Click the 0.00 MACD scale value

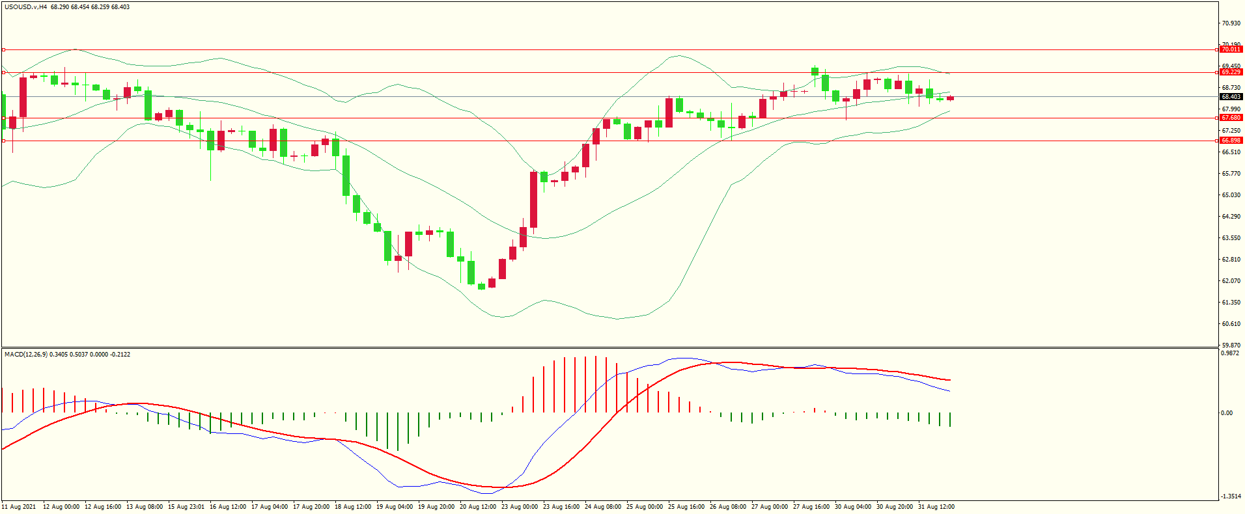tap(1227, 413)
